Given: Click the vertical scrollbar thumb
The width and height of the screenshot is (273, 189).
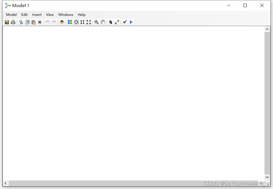Looking at the screenshot, I should 267,103.
